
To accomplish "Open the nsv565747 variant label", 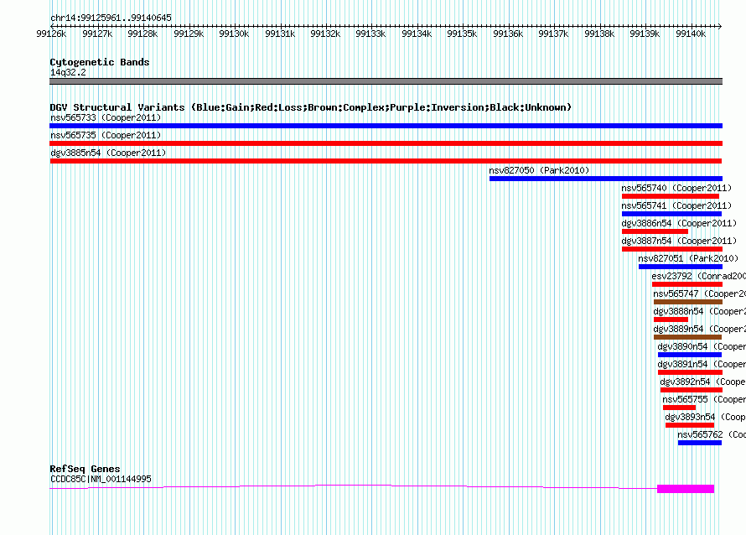I will [x=699, y=293].
